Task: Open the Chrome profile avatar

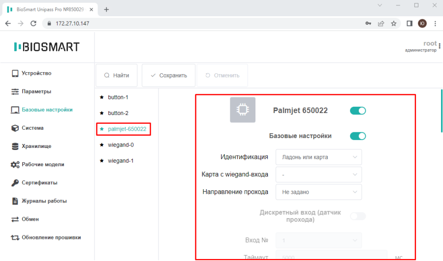Action: 422,24
